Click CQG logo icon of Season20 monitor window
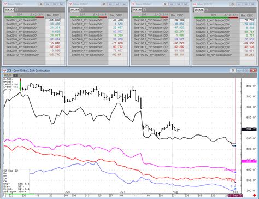Image resolution: width=259 pixels, height=199 pixels. 5,4
